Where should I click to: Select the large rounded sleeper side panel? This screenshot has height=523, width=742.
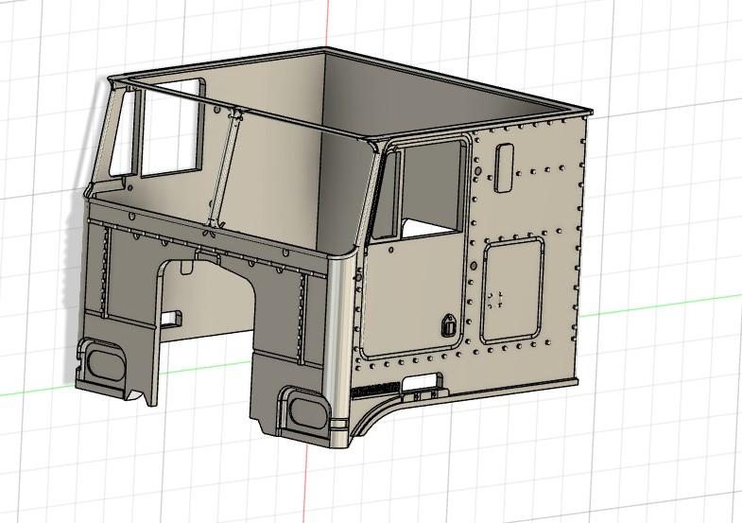pyautogui.click(x=512, y=290)
